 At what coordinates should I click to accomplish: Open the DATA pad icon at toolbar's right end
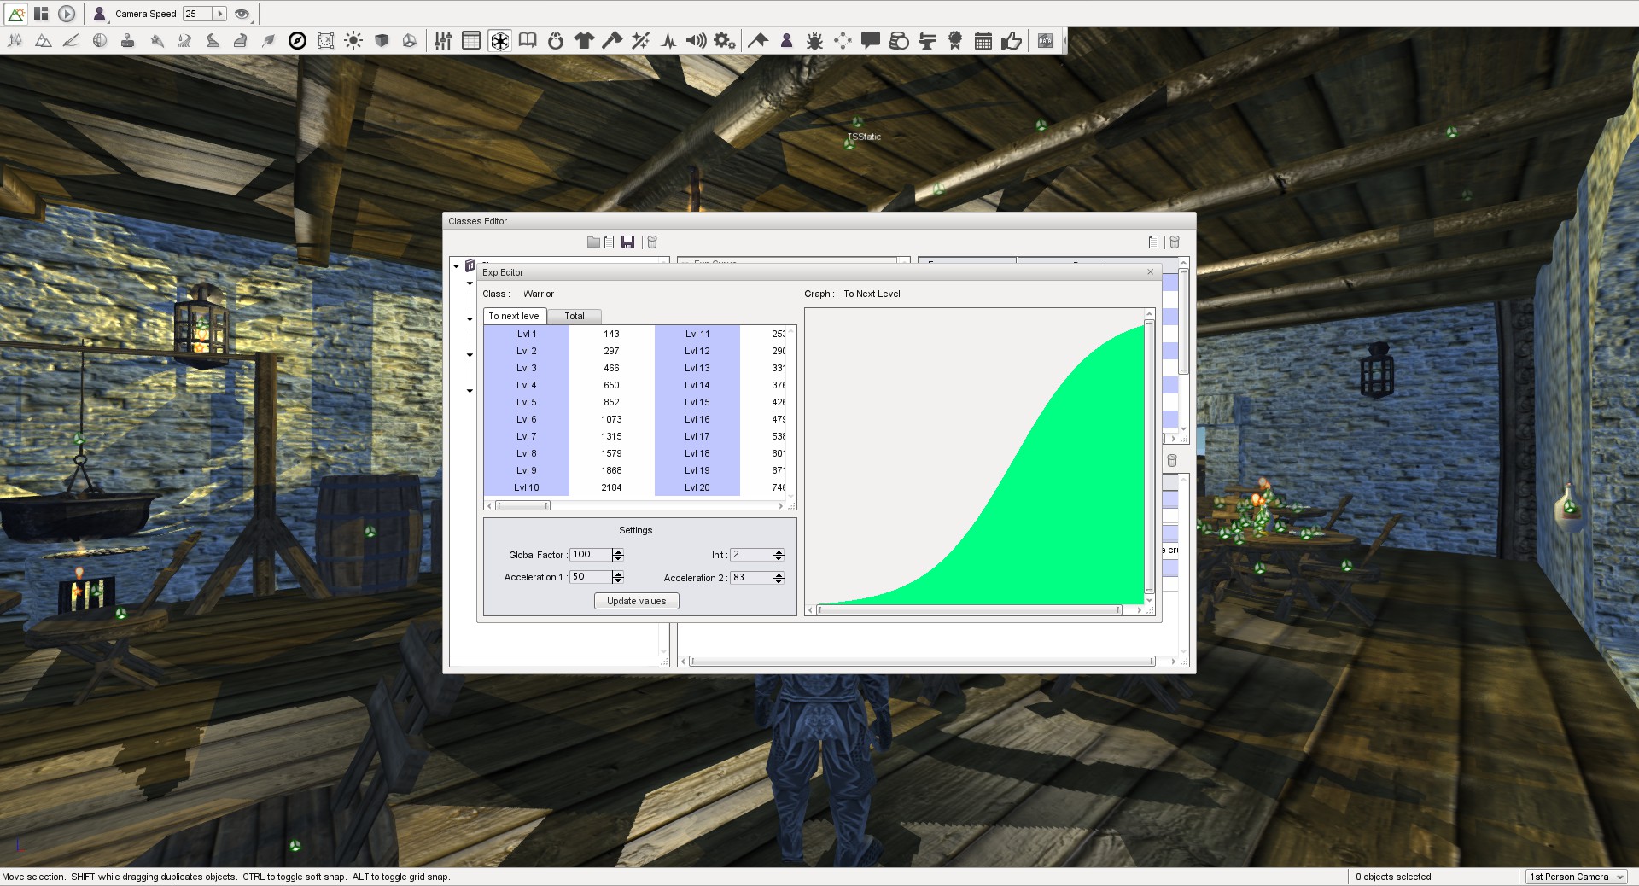pos(1045,40)
